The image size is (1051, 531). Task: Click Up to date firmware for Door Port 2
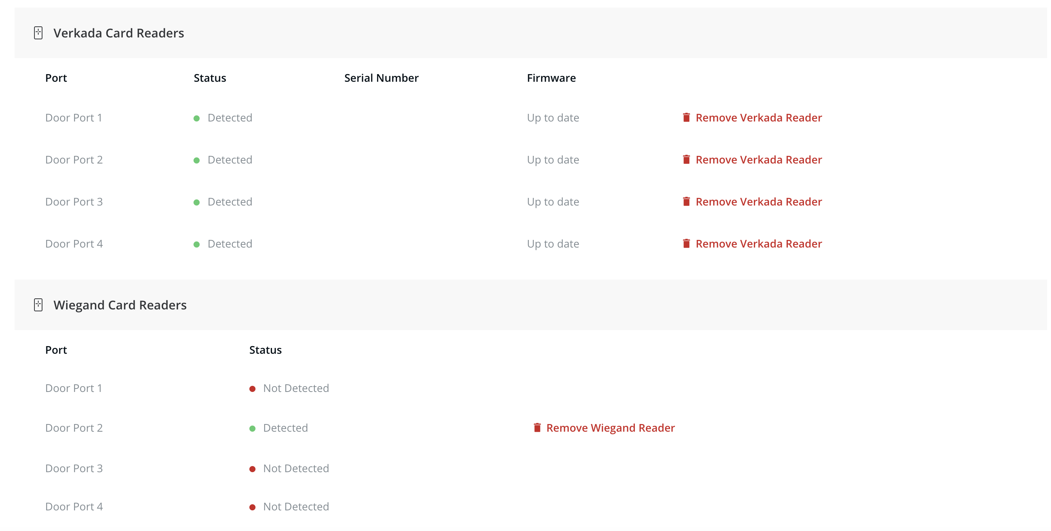click(x=552, y=160)
